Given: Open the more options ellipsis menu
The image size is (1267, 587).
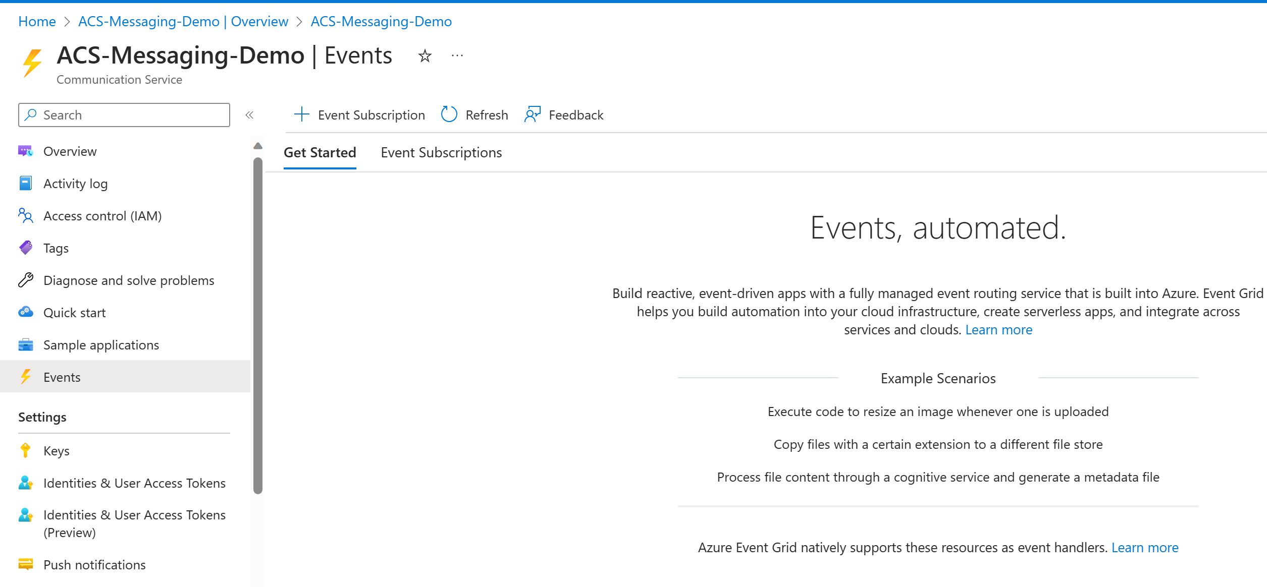Looking at the screenshot, I should point(457,56).
